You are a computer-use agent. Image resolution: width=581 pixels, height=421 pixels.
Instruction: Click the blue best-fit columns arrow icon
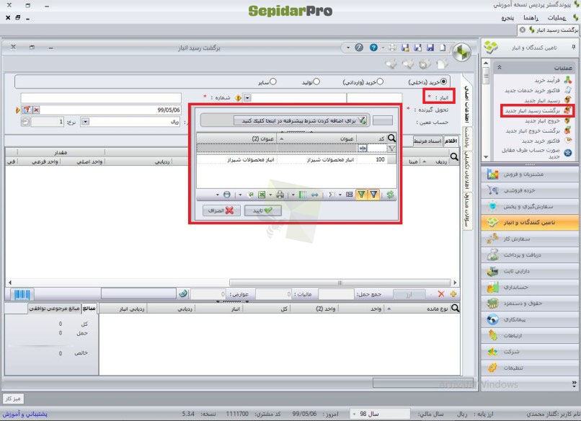pyautogui.click(x=314, y=195)
